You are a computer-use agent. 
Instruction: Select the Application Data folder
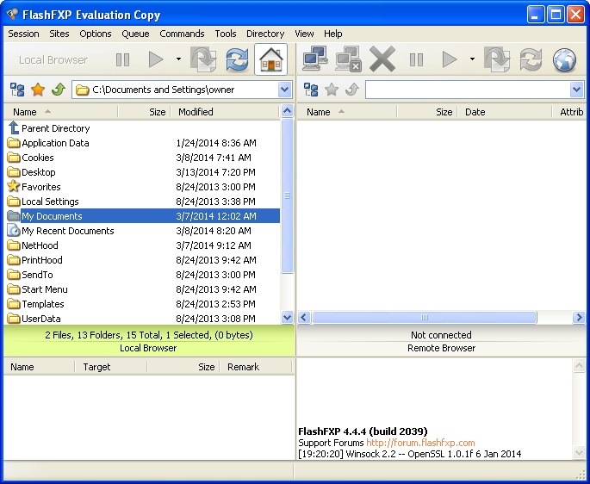tap(48, 143)
